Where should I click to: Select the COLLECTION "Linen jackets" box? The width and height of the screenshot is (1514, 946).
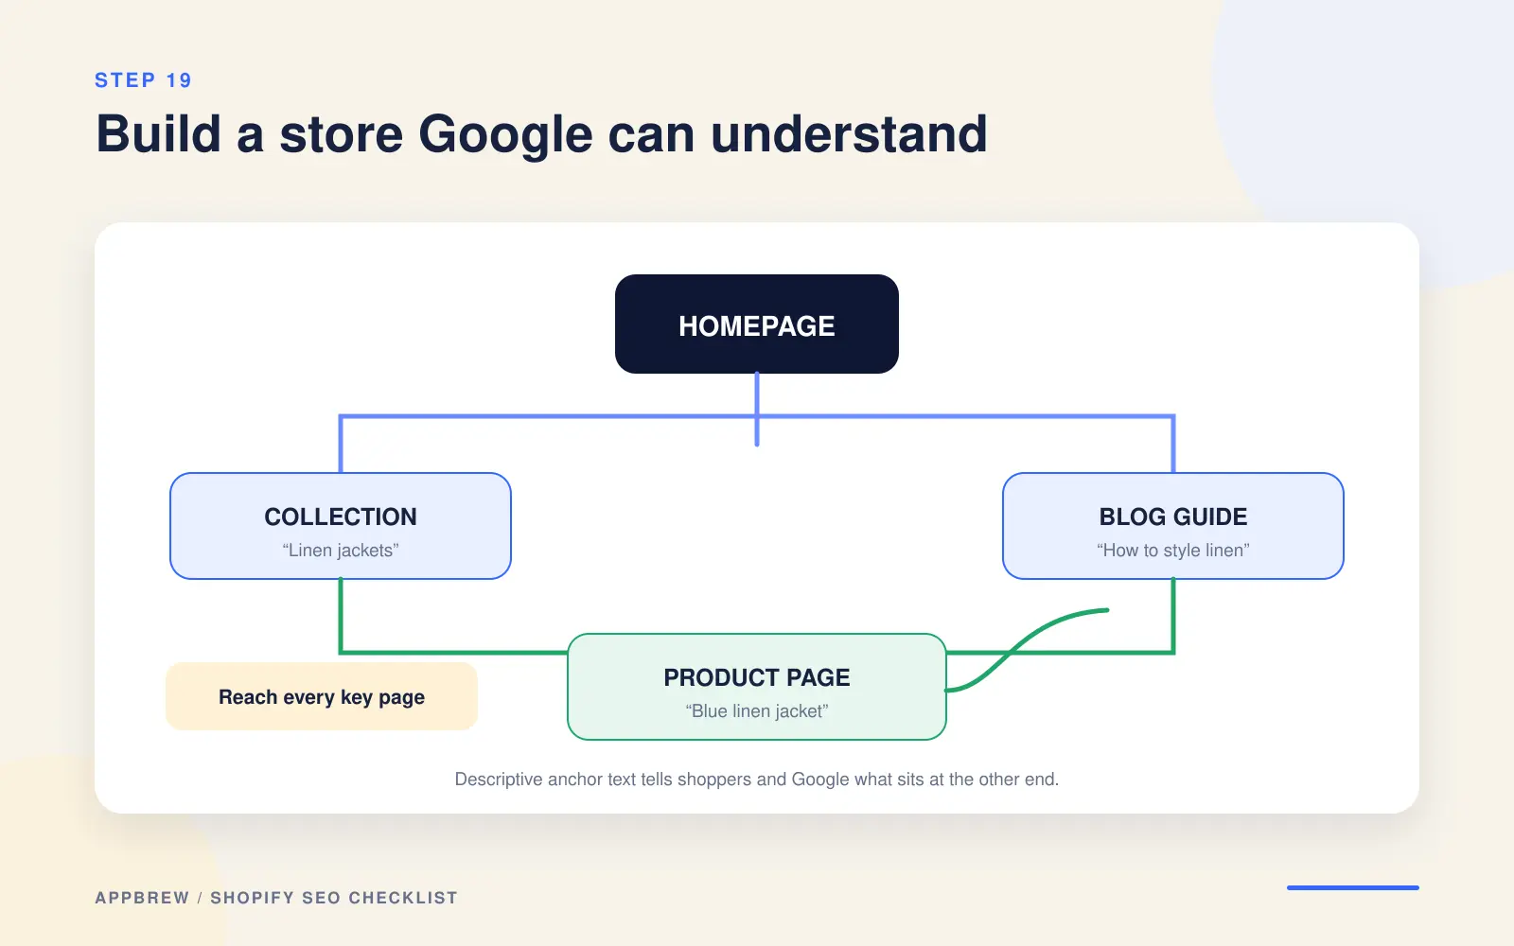click(x=341, y=526)
